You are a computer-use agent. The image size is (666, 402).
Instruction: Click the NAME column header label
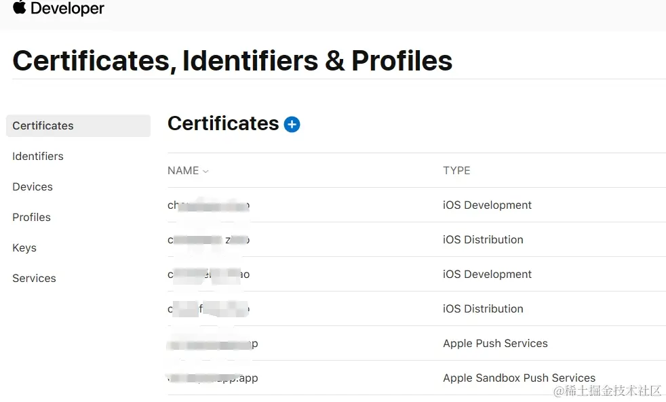(x=183, y=171)
